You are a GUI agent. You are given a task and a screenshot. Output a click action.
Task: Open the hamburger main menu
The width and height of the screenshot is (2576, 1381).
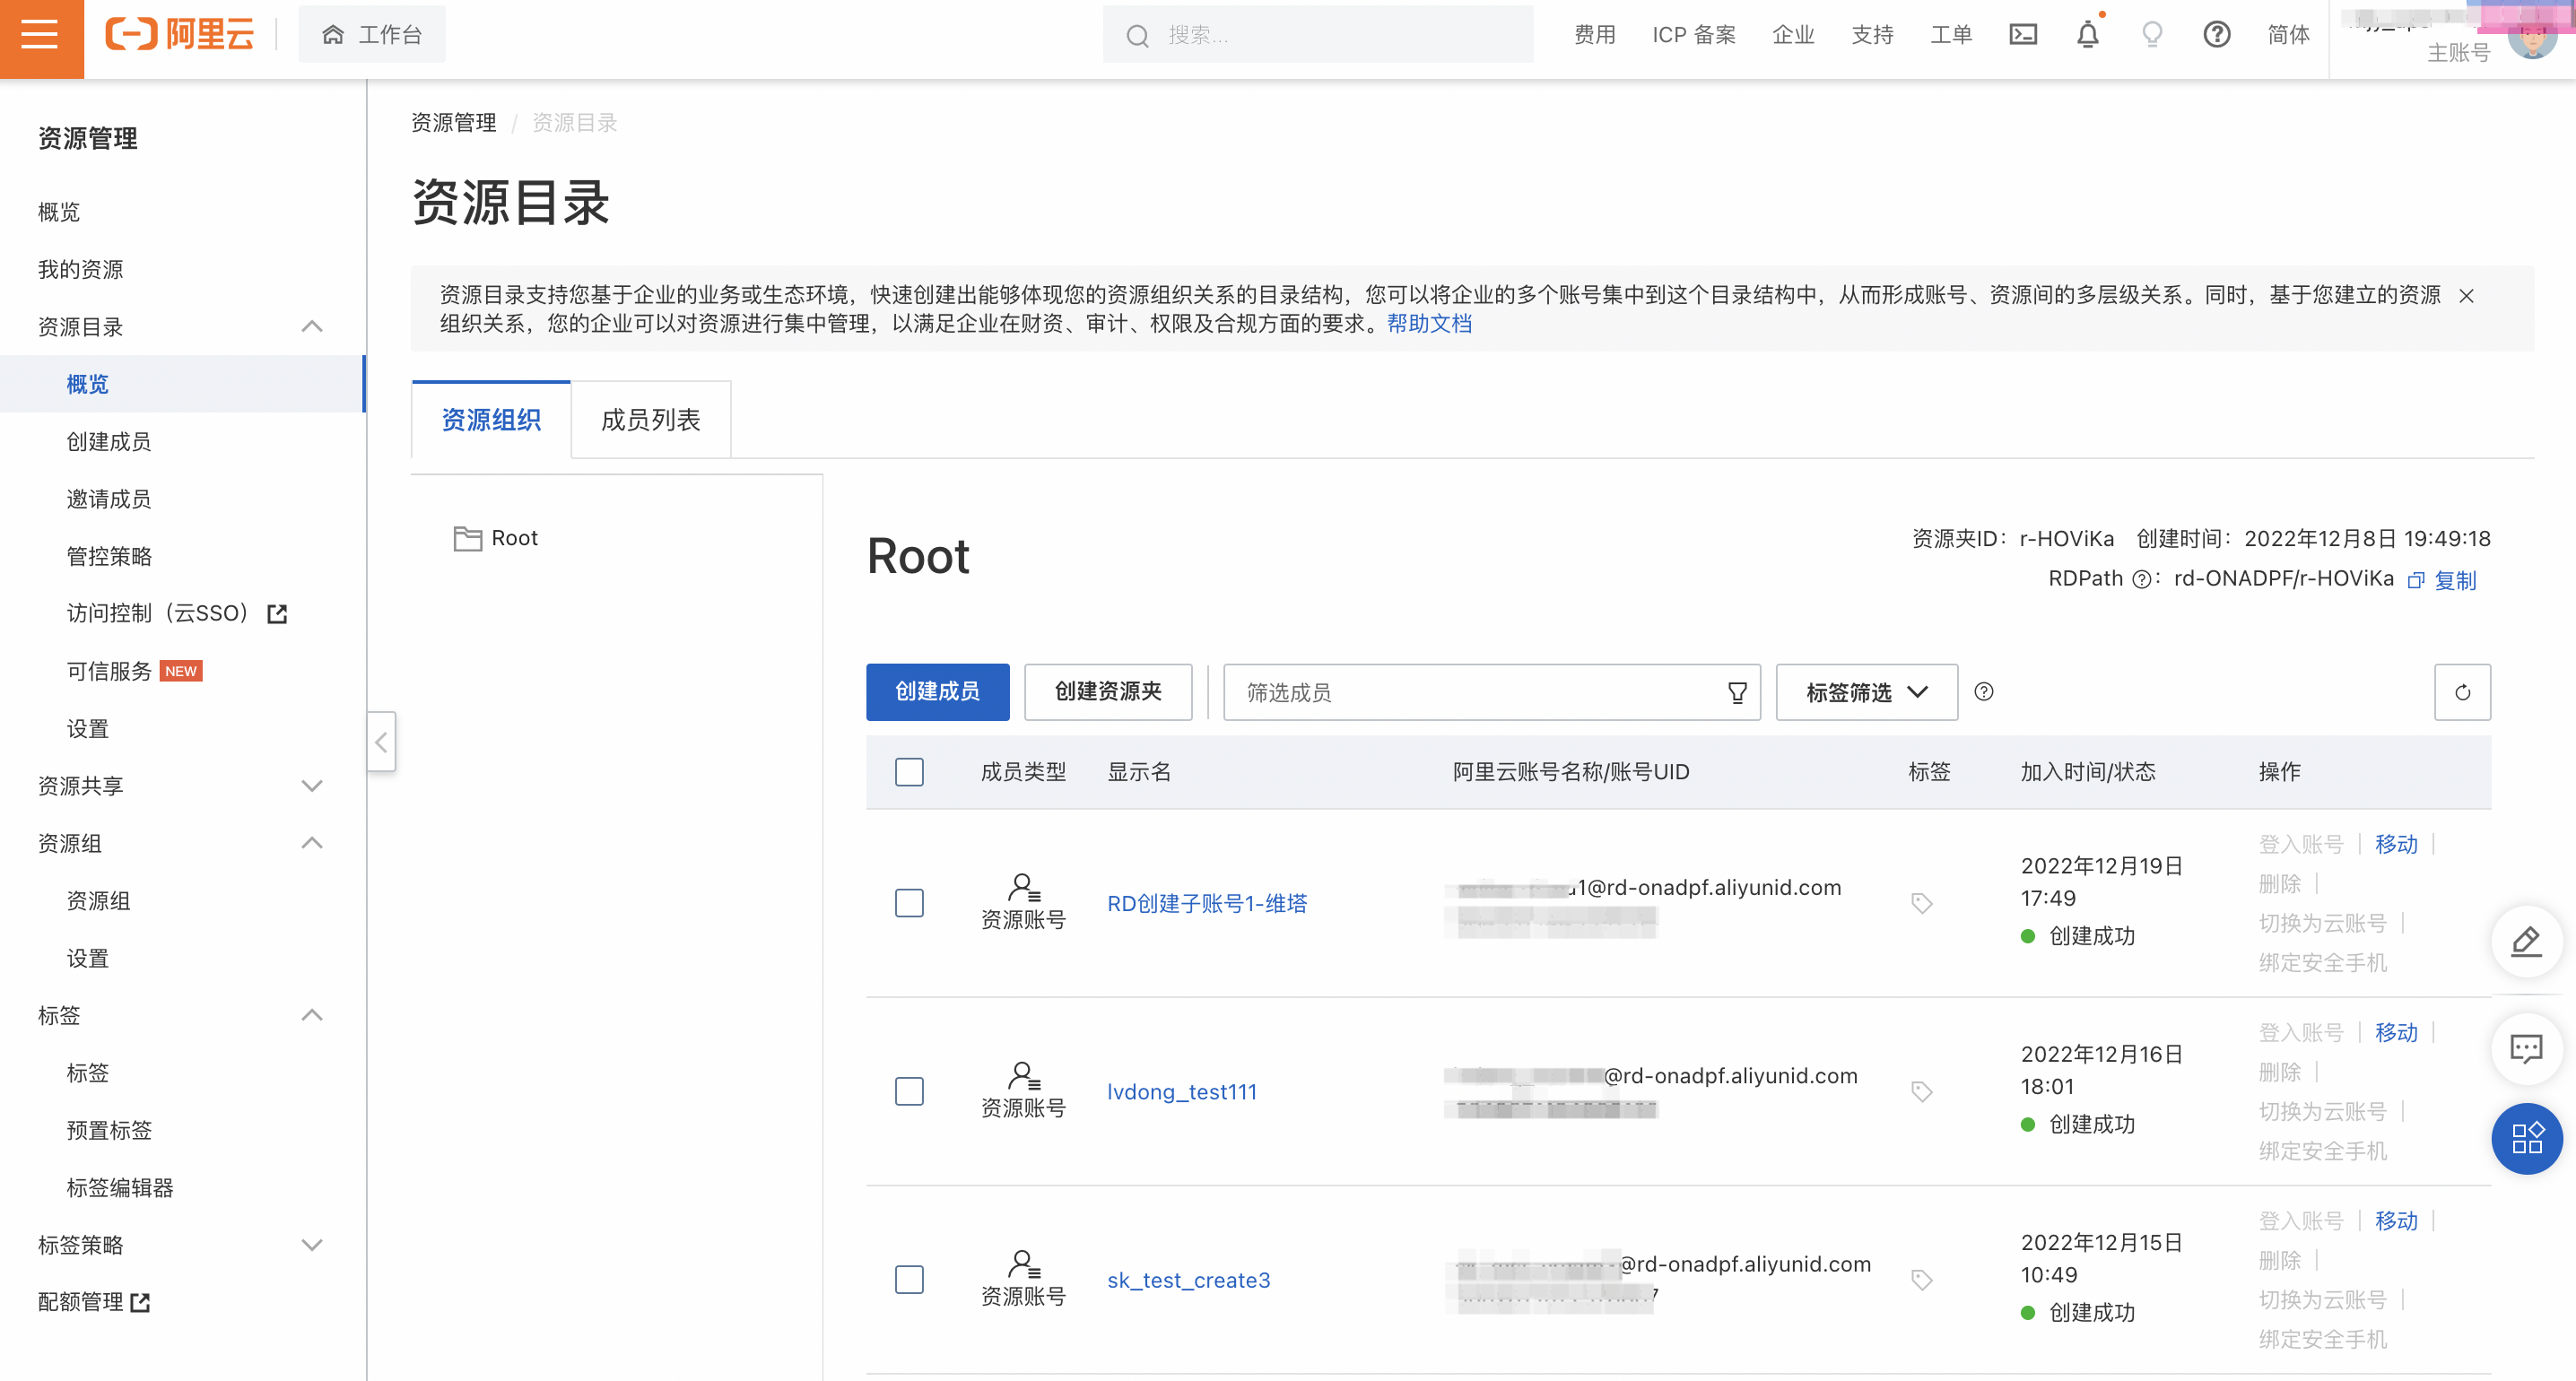(x=40, y=36)
